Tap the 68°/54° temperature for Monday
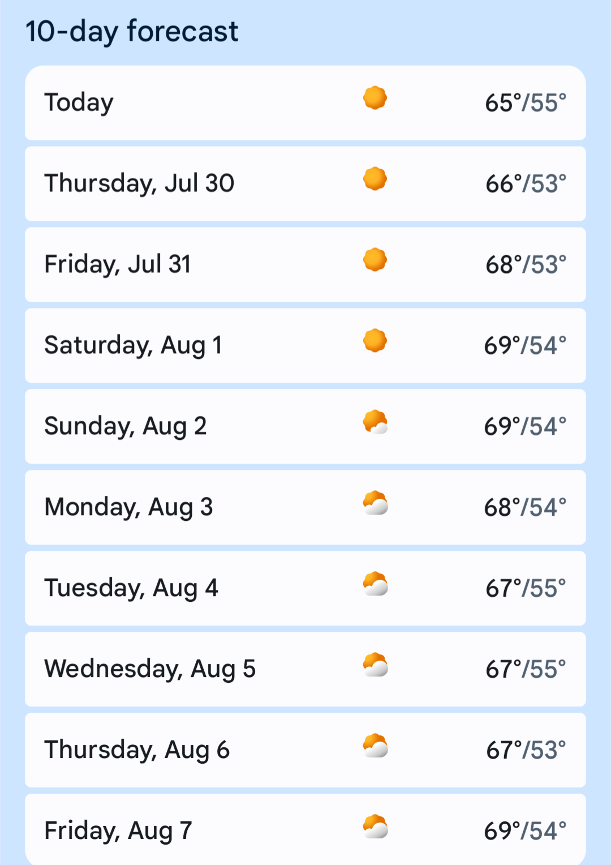611x865 pixels. (x=525, y=507)
